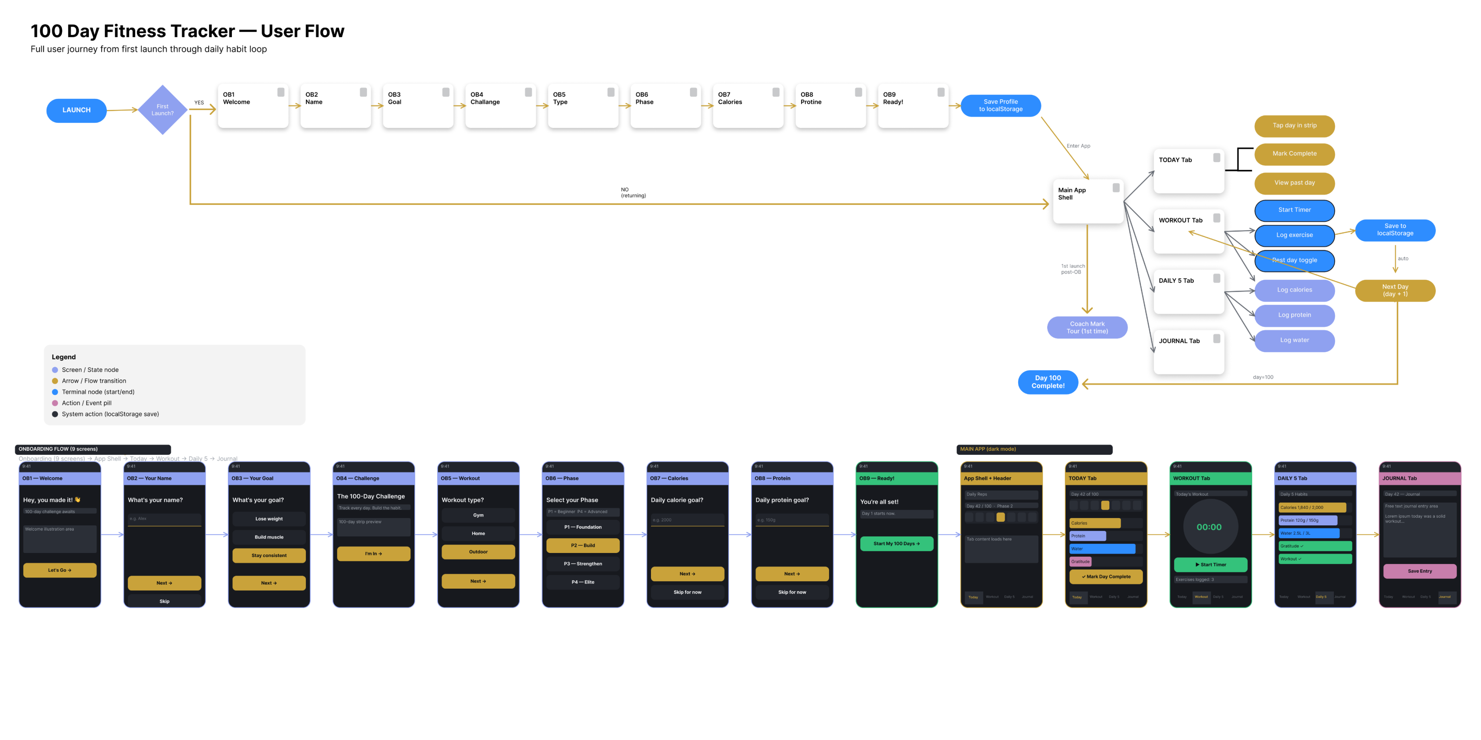Select the Next Day (day + 1) pill
Screen dimensions: 1481x740
point(1395,290)
